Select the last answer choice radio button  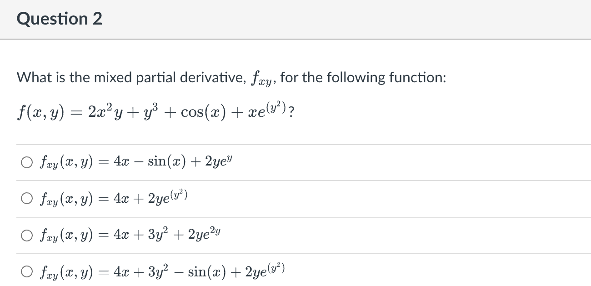point(26,270)
